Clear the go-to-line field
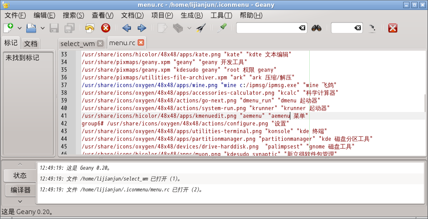 pyautogui.click(x=357, y=28)
